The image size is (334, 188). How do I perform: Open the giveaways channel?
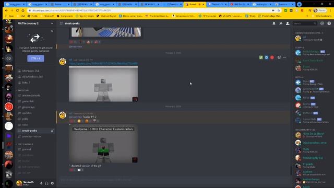pos(28,107)
